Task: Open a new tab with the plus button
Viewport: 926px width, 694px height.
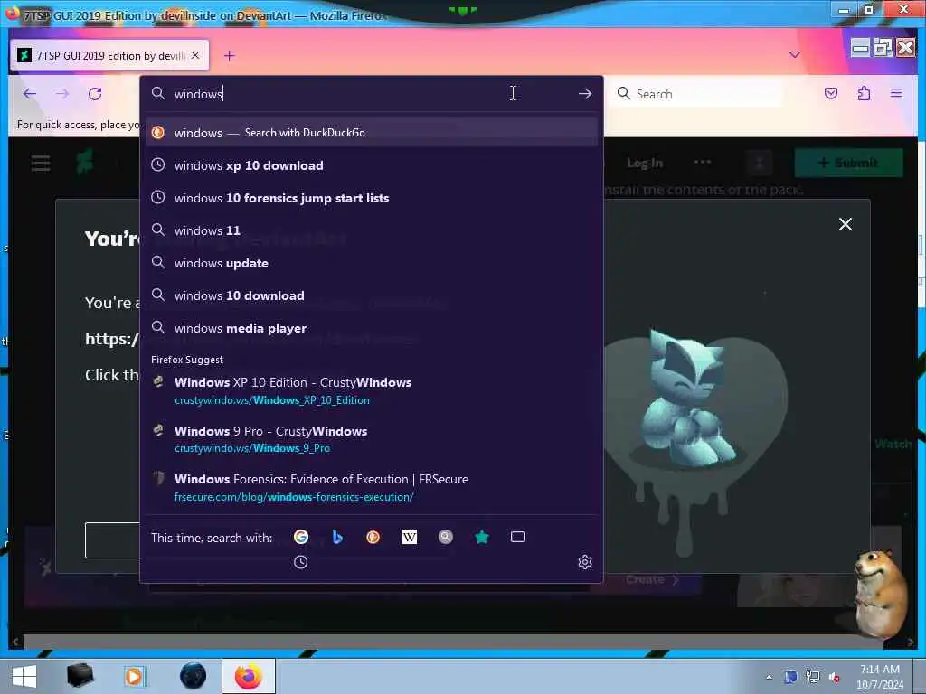Action: [229, 55]
